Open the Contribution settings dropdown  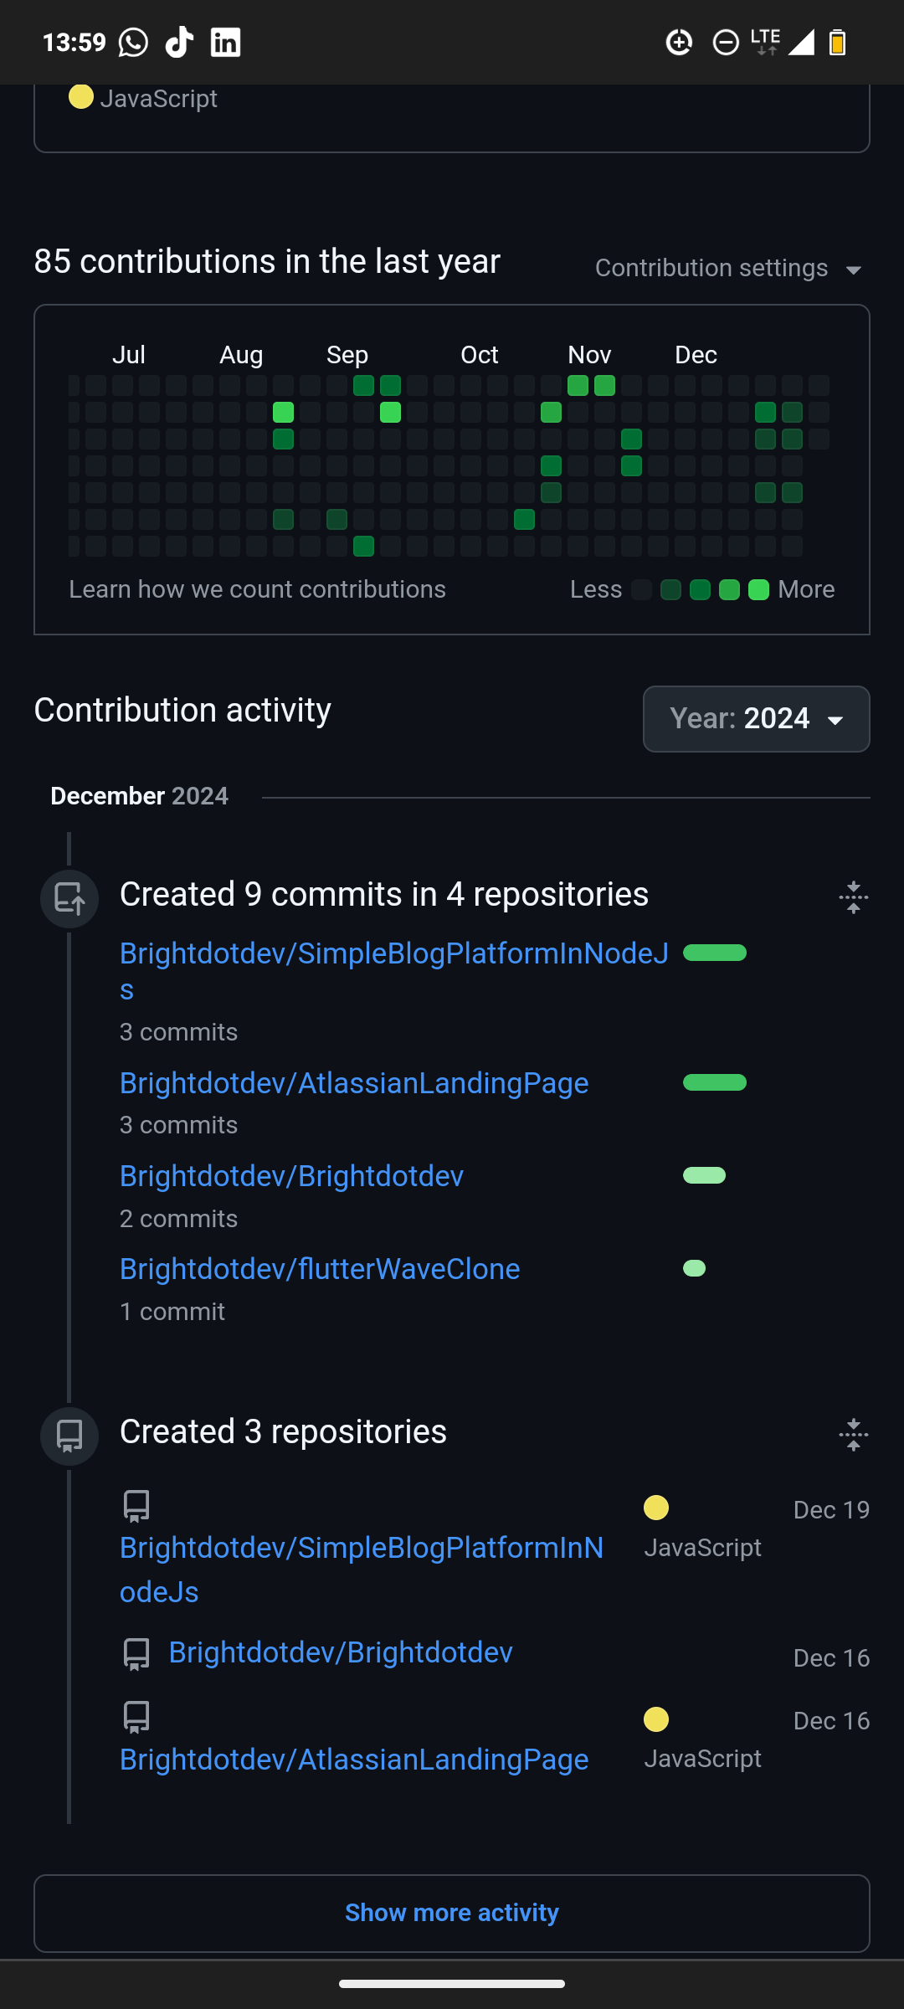[727, 268]
